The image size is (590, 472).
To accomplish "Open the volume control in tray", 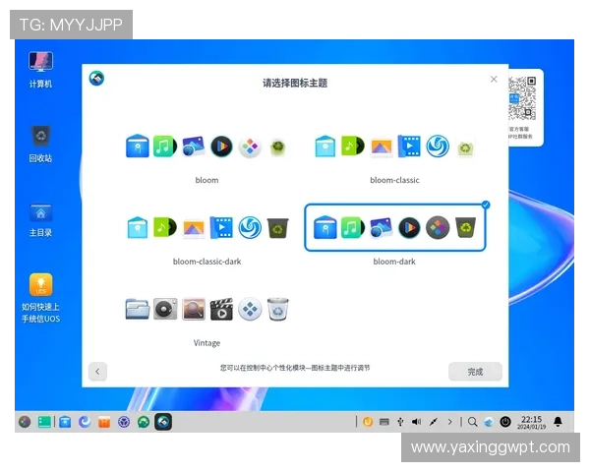I will coord(417,422).
